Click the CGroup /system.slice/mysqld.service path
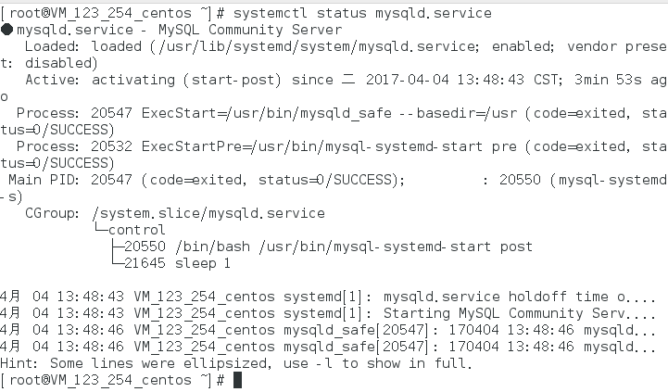Image resolution: width=668 pixels, height=392 pixels. coord(208,213)
